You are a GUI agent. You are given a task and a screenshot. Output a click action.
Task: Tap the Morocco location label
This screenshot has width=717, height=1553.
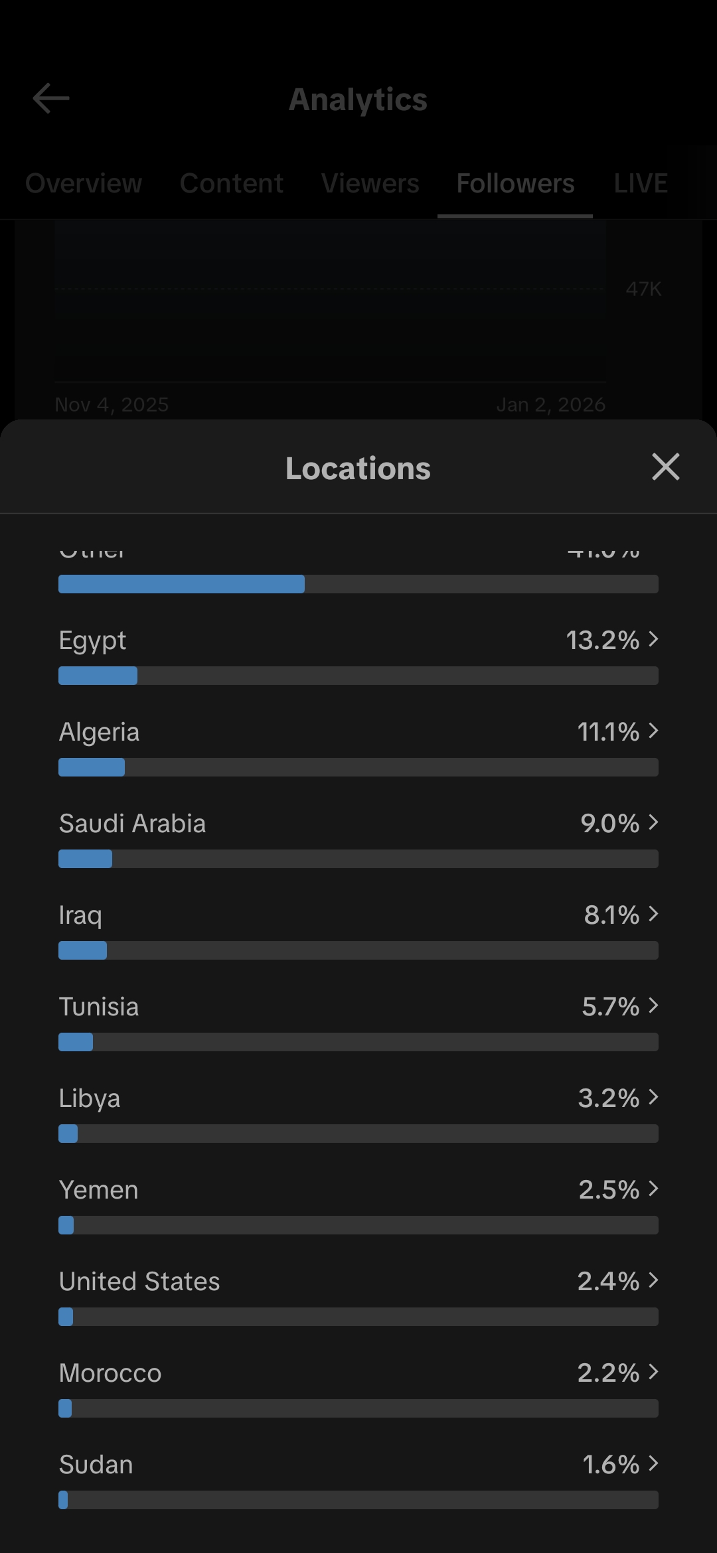pos(110,1373)
